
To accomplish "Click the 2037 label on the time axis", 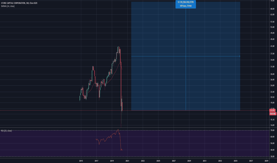I will pyautogui.click(x=251, y=161).
